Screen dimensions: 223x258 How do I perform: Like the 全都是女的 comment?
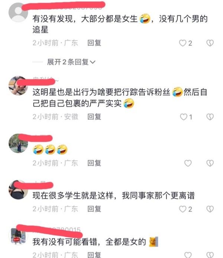point(188,255)
